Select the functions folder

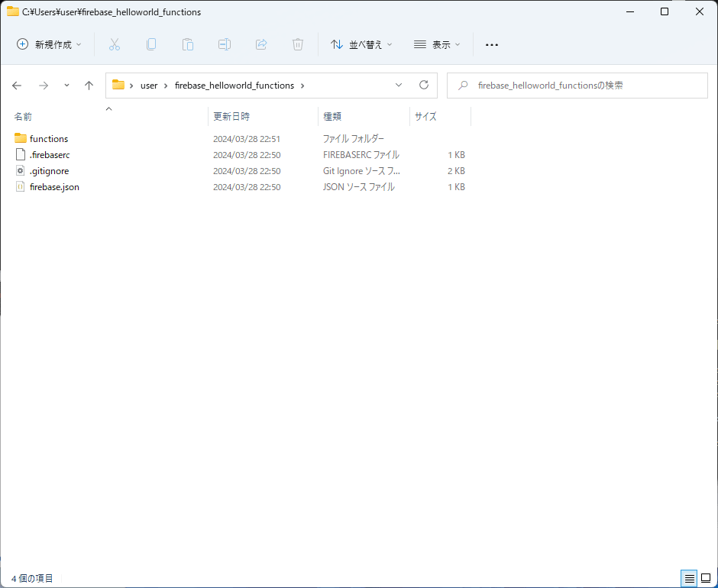tap(49, 139)
